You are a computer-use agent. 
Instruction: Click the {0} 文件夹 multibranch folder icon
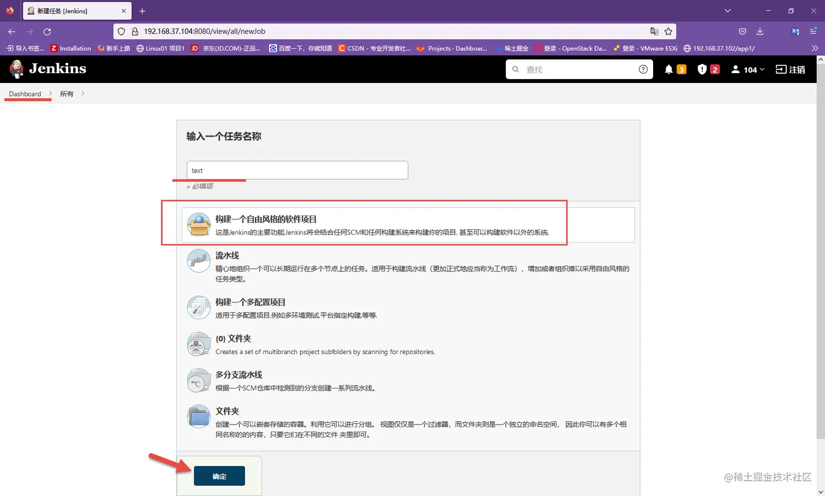(x=198, y=344)
